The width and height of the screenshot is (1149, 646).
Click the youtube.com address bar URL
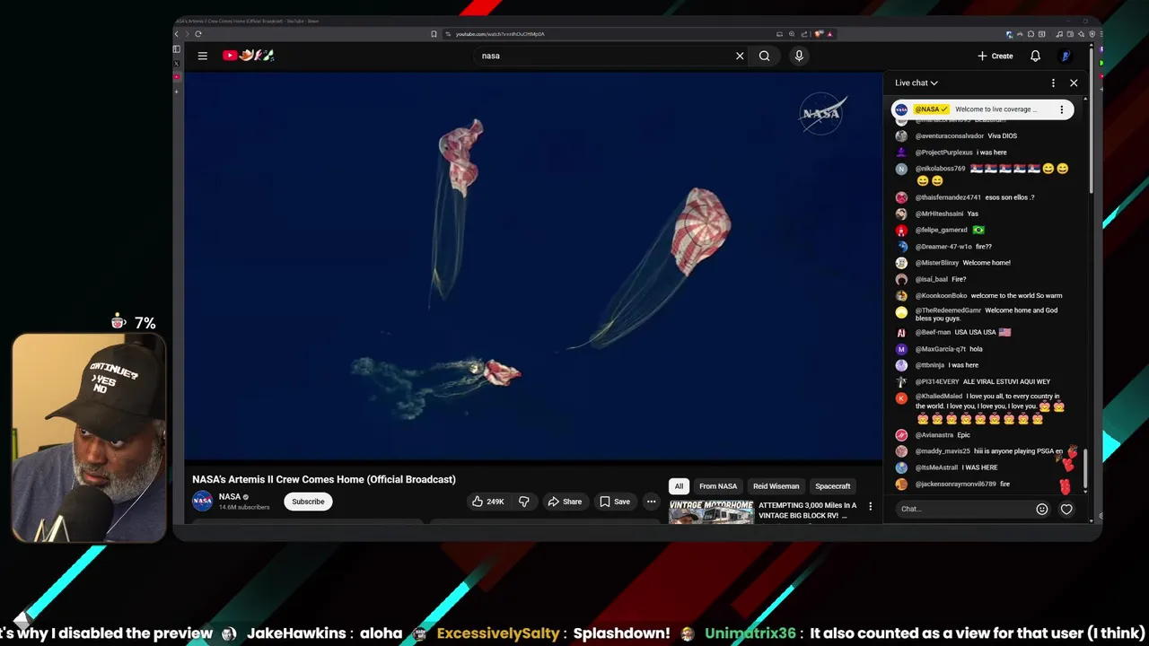(x=500, y=34)
